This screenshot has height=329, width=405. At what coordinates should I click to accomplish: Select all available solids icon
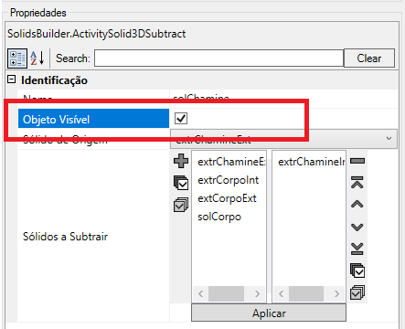181,183
